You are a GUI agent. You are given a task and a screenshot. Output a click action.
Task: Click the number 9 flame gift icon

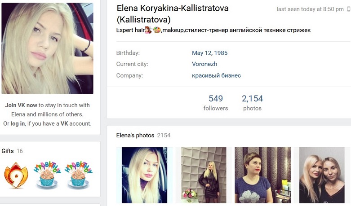click(x=16, y=175)
